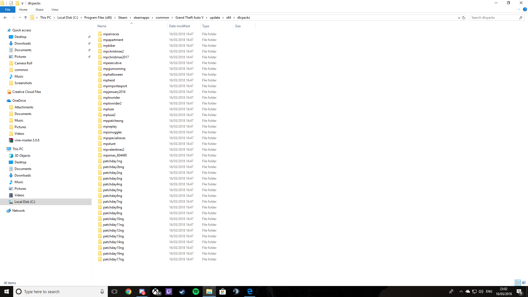Toggle the pinned Pictures quick access item
Screen dimensions: 528x297
click(89, 57)
